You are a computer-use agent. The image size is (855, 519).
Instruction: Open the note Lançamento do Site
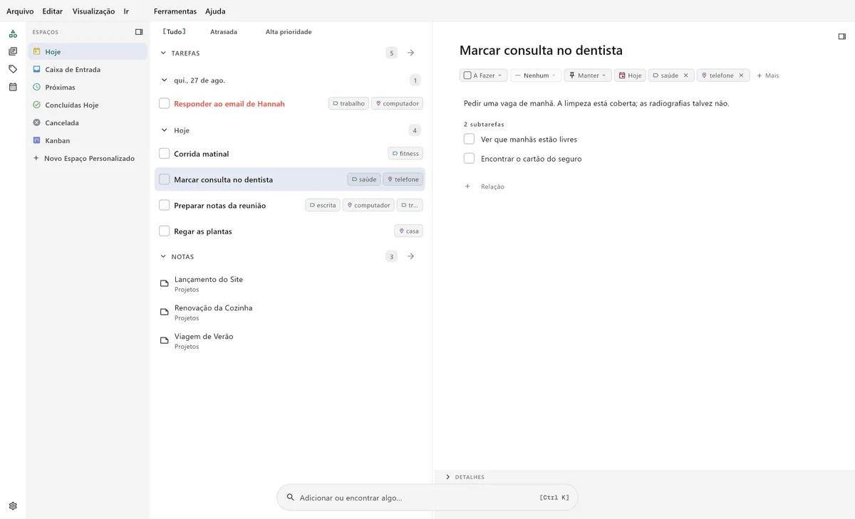pos(289,284)
